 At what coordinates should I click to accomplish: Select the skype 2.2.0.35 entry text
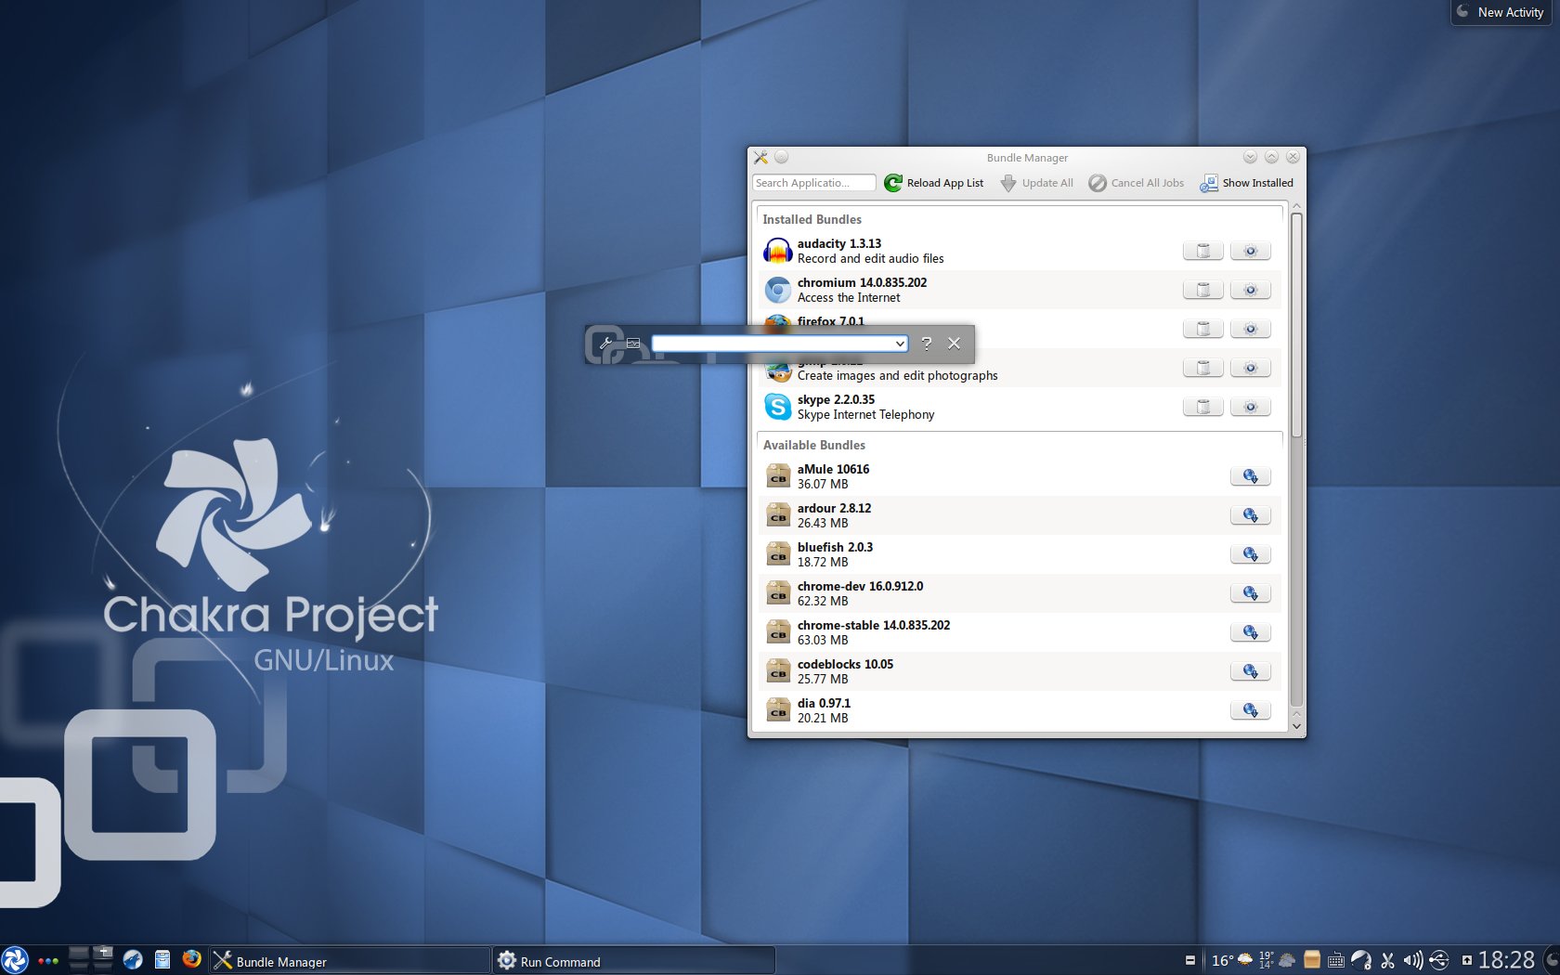836,399
